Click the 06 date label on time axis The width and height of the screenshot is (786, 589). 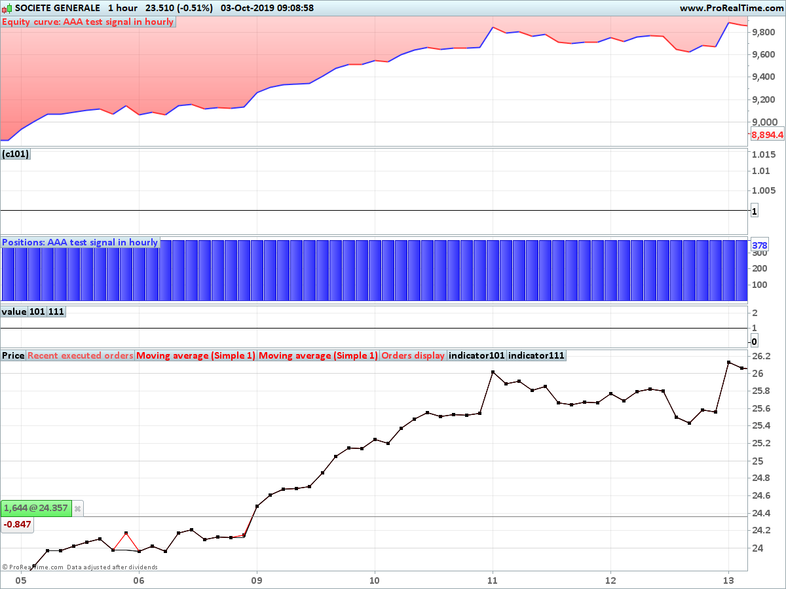[139, 580]
